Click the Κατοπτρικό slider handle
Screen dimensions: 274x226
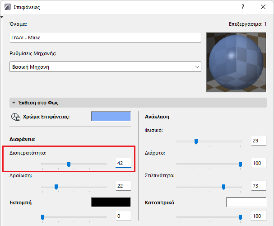[240, 217]
